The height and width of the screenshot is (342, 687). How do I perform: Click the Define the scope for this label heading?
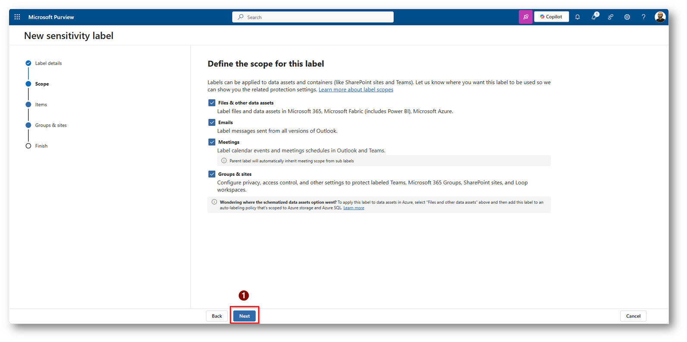pos(266,64)
